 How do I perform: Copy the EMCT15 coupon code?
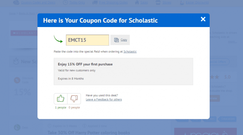tap(120, 40)
